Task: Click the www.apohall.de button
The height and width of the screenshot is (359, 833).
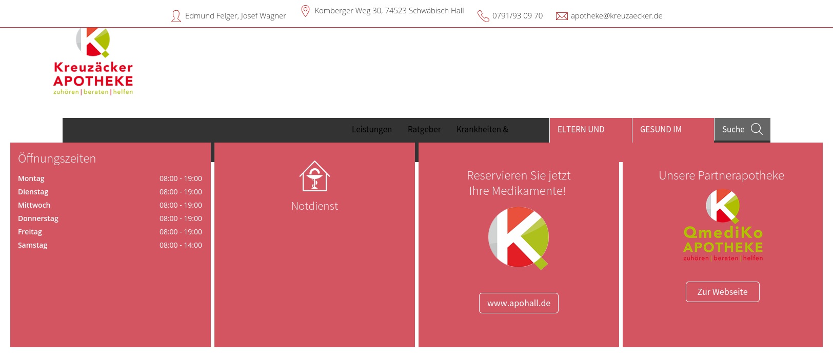Action: pyautogui.click(x=519, y=303)
